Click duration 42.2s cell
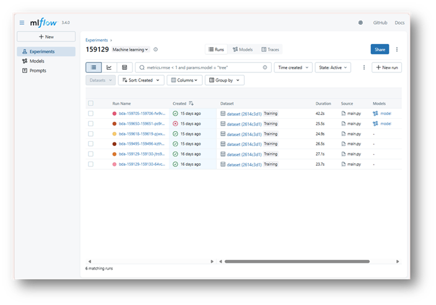Viewport: 436px width, 305px height. [x=320, y=113]
